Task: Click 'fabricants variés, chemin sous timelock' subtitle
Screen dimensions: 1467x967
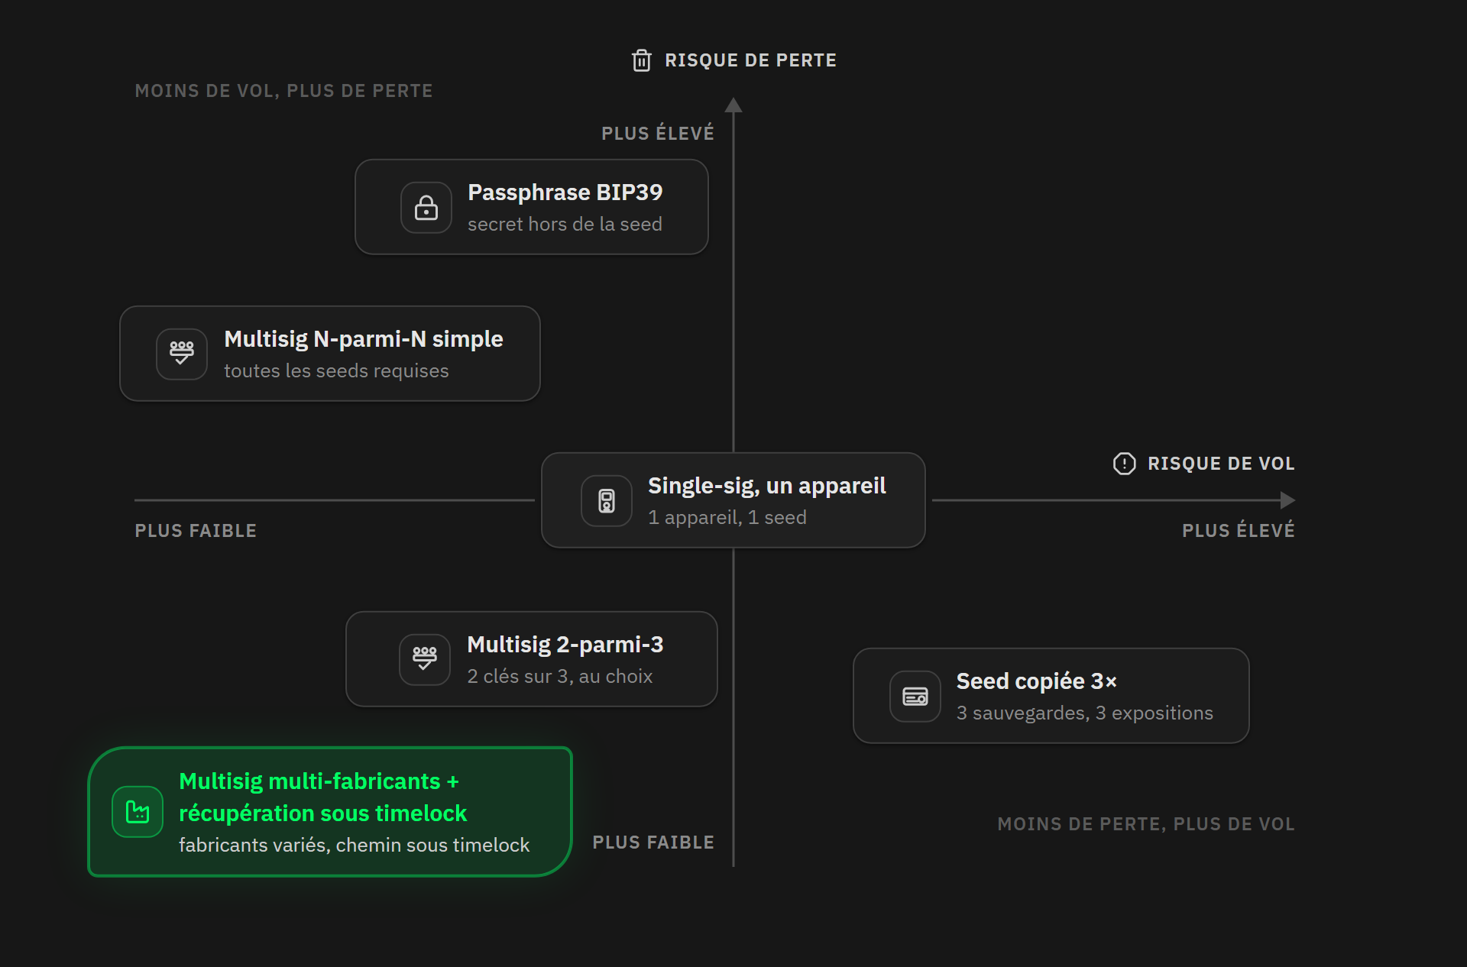Action: coord(355,845)
